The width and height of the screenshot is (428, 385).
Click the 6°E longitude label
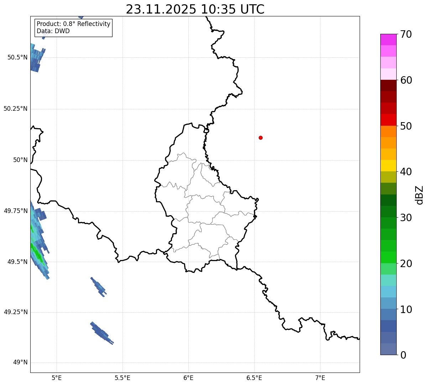[x=188, y=378]
